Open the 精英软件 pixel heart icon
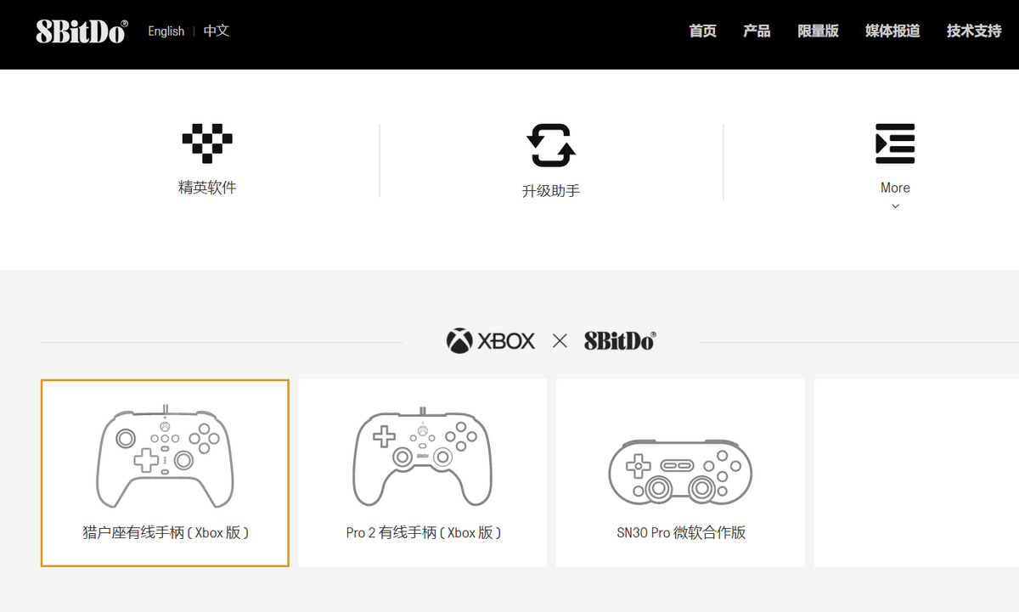1019x612 pixels. point(207,143)
